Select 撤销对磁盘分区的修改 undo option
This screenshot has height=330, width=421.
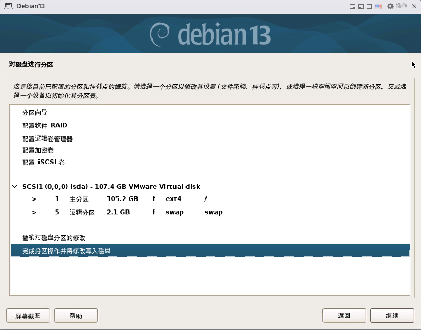(x=54, y=238)
